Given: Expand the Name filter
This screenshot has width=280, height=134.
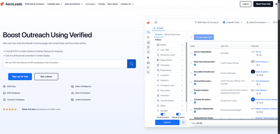Looking at the screenshot, I should click(170, 45).
